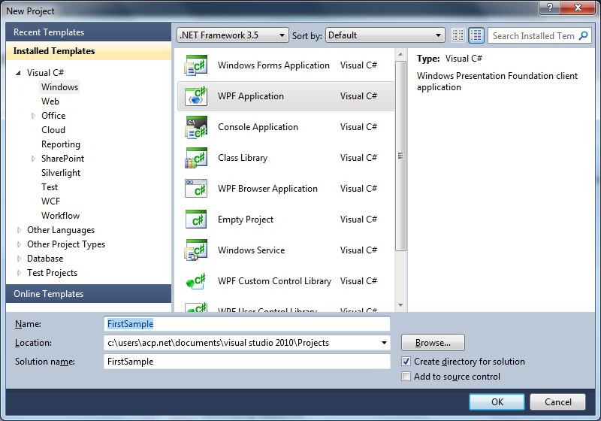Open the .NET Framework 3.5 version dropdown
This screenshot has height=421, width=601.
(233, 35)
